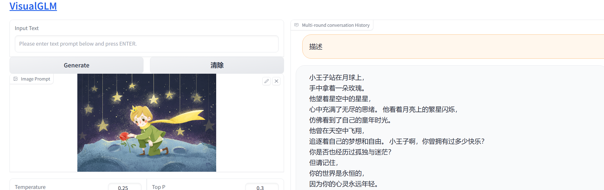
Task: Click the line 你是否也经历过孤独与迷茫?
Action: (x=350, y=152)
